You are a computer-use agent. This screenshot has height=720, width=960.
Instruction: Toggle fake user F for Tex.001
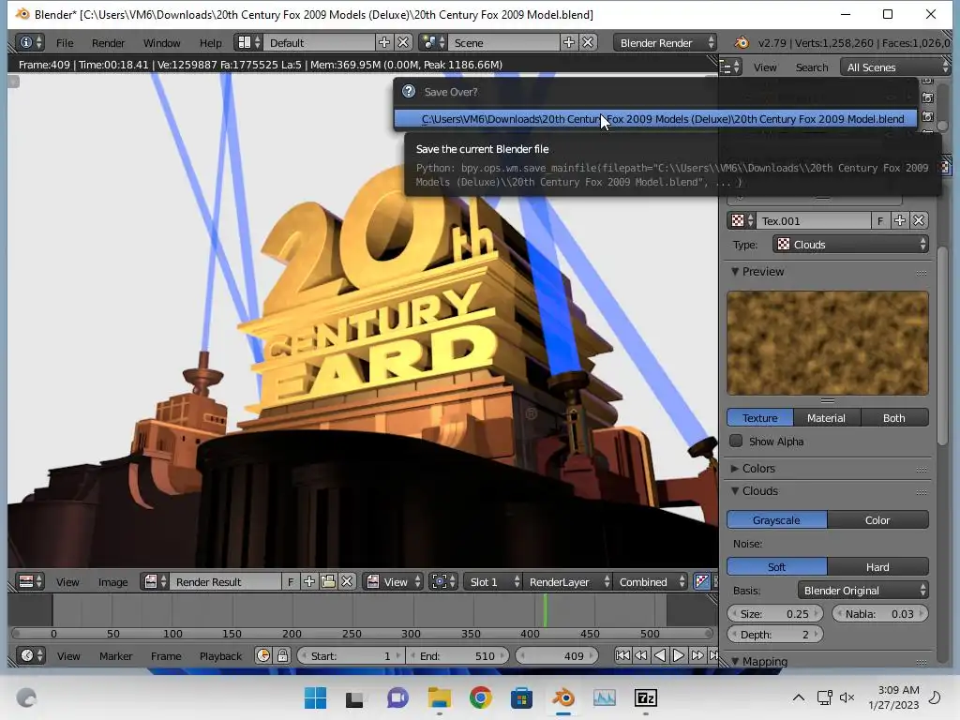[x=880, y=221]
